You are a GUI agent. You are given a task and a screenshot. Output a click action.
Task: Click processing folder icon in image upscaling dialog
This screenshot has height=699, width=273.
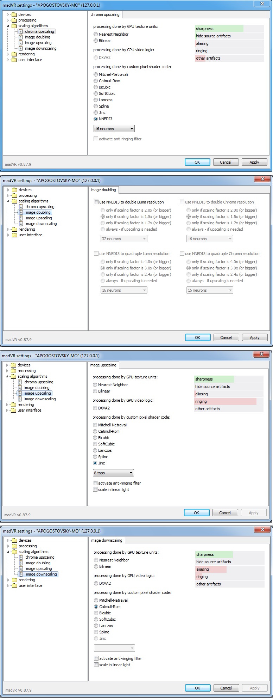pos(13,371)
